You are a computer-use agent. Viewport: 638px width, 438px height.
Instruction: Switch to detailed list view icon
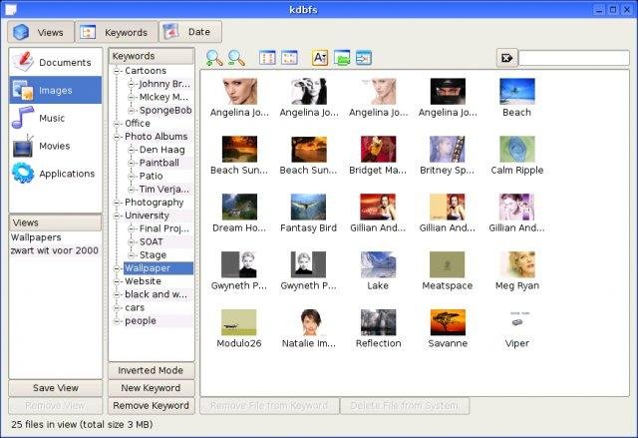267,58
